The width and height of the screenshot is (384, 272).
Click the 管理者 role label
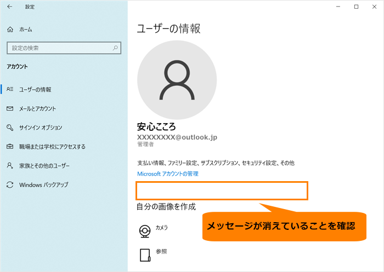145,144
